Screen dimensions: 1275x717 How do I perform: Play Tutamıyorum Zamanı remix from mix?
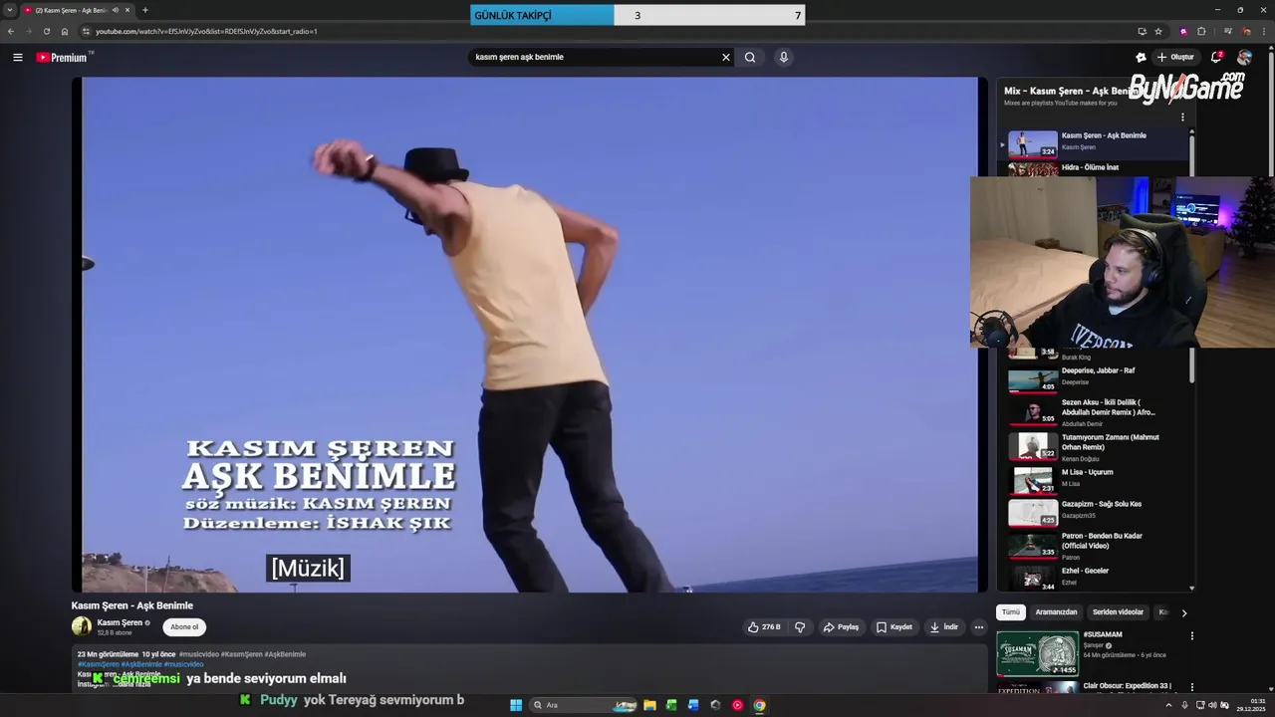pyautogui.click(x=1096, y=446)
